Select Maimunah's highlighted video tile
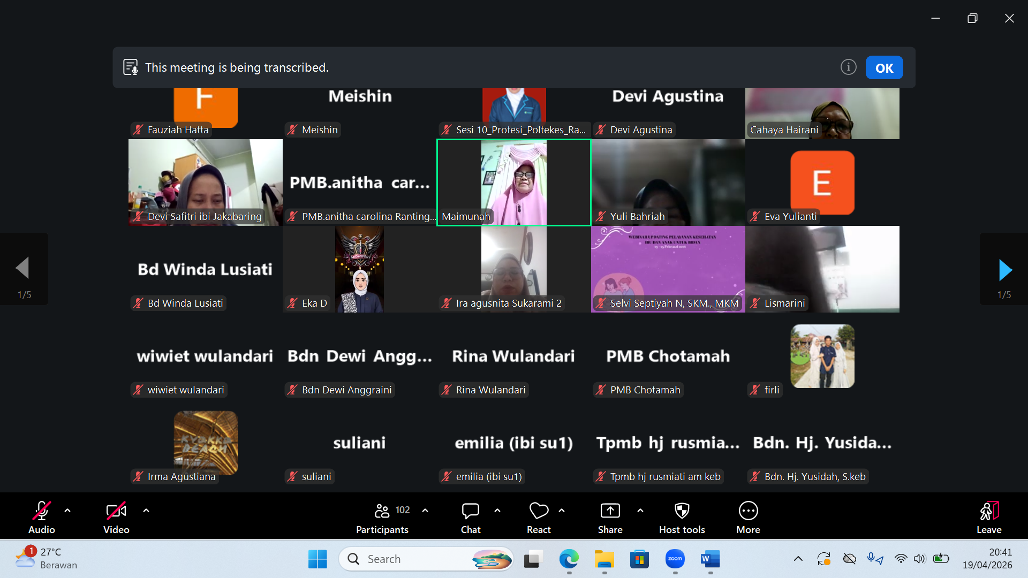Screen dimensions: 1028x578 point(514,182)
